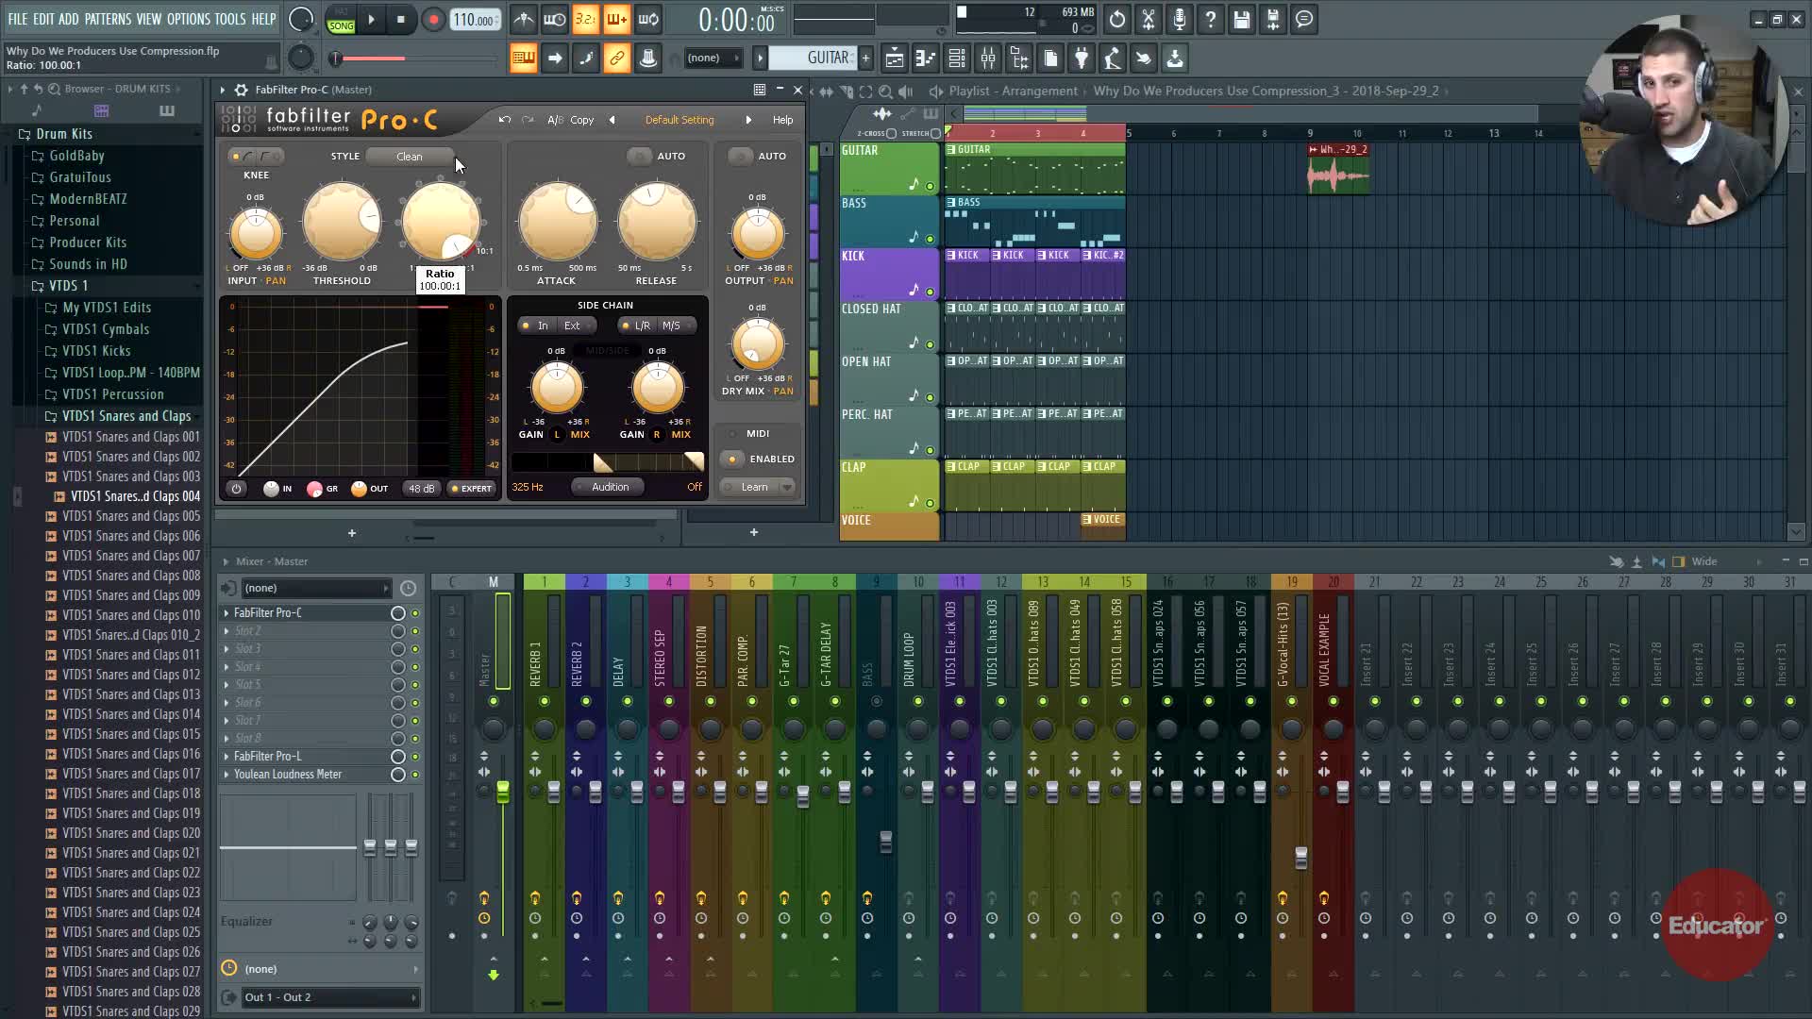
Task: Open the plugin picker plug icon
Action: click(x=1082, y=58)
